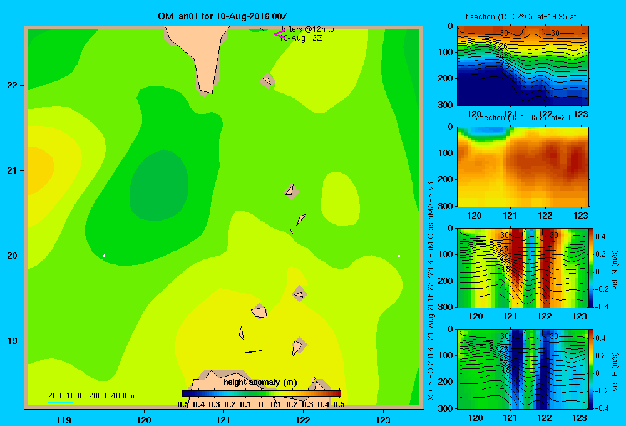Click latitude label 22 on the map axis
Image resolution: width=626 pixels, height=426 pixels.
coord(13,86)
